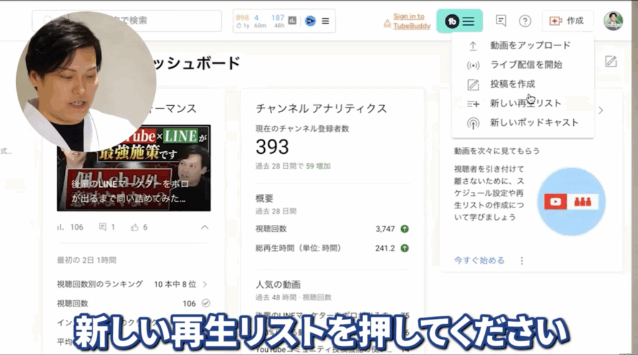The image size is (638, 355).
Task: Click the vidIQ bar chart stats icon
Action: click(293, 21)
